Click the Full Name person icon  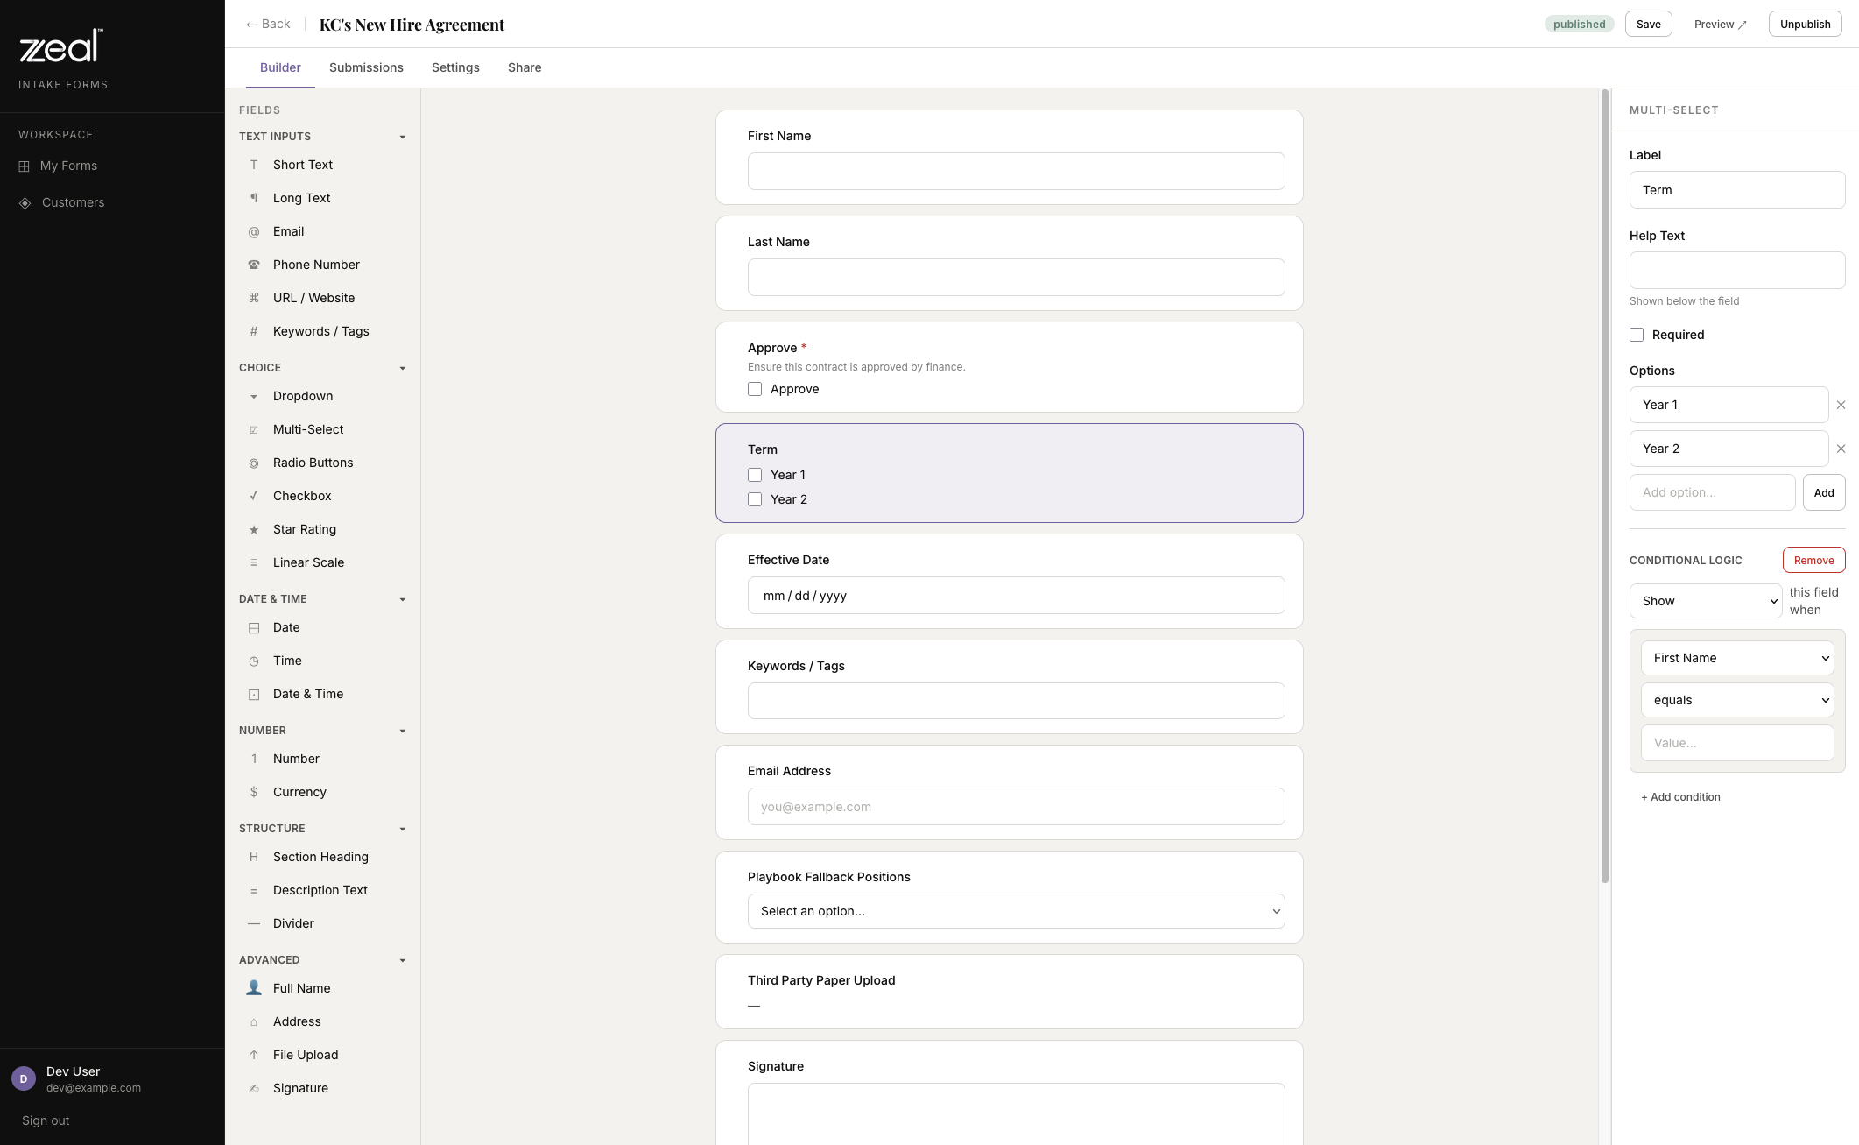tap(254, 988)
